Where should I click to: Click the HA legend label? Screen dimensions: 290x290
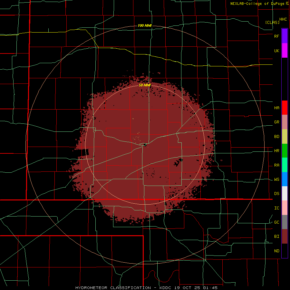point(276,108)
